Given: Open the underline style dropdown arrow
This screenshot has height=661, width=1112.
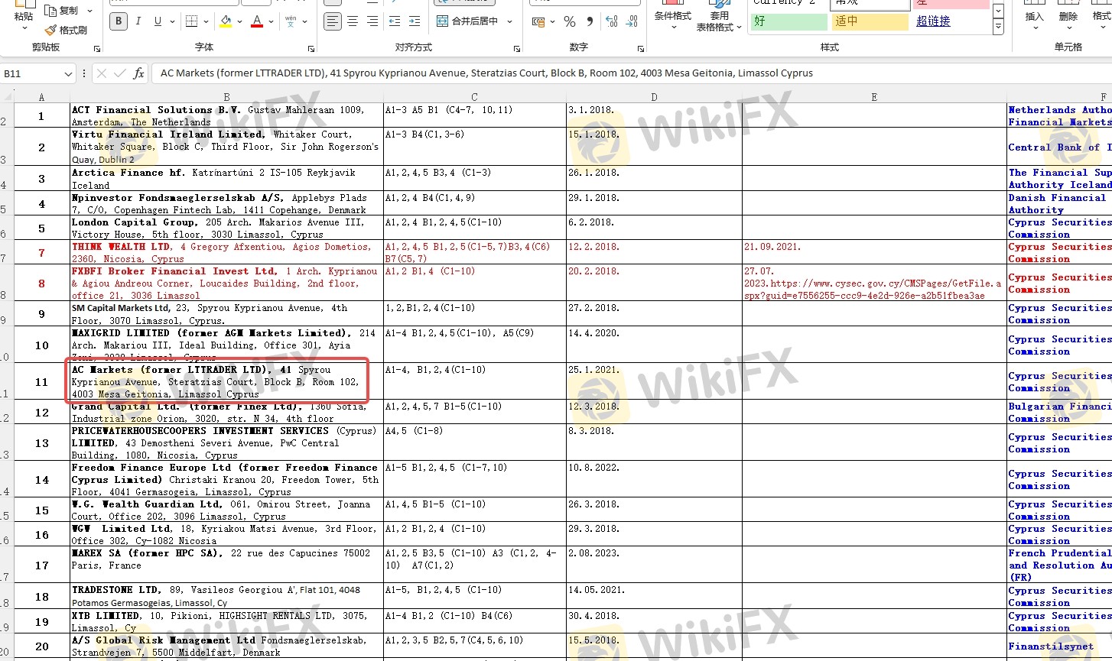Looking at the screenshot, I should point(171,21).
